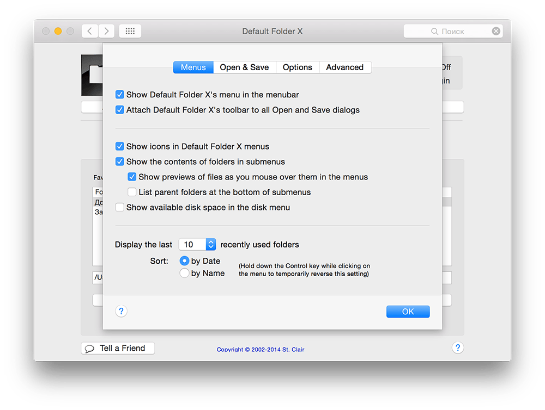Switch to the Open & Save tab
Screen dimensions: 545x410
point(244,67)
